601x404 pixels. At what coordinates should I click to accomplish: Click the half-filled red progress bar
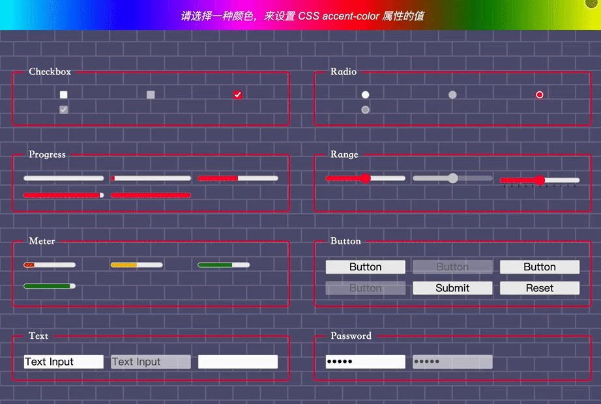(238, 179)
